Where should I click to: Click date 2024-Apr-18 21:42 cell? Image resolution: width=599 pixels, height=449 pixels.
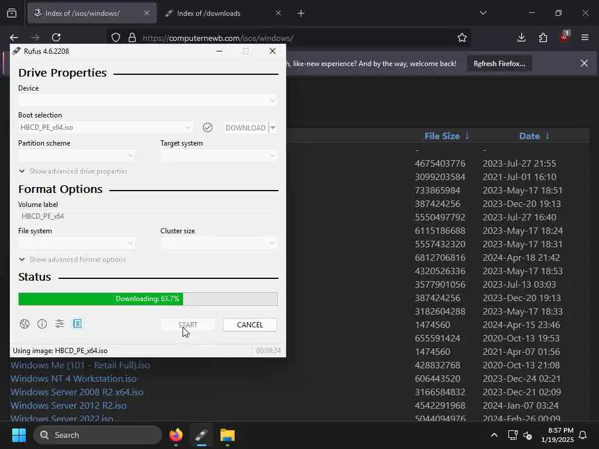coord(521,258)
